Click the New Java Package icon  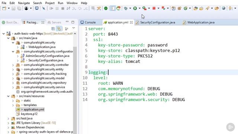click(x=180, y=8)
